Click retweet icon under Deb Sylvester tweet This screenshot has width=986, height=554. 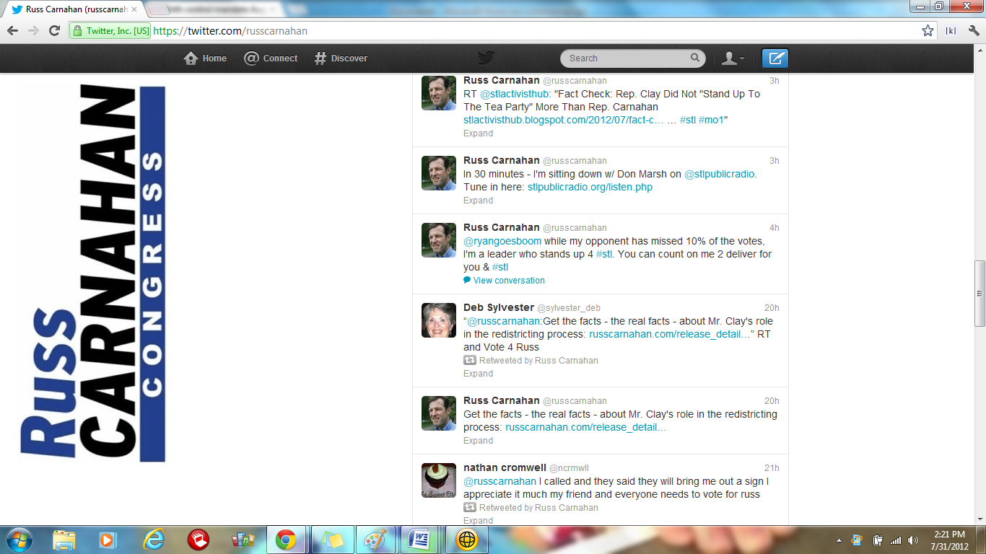click(470, 360)
